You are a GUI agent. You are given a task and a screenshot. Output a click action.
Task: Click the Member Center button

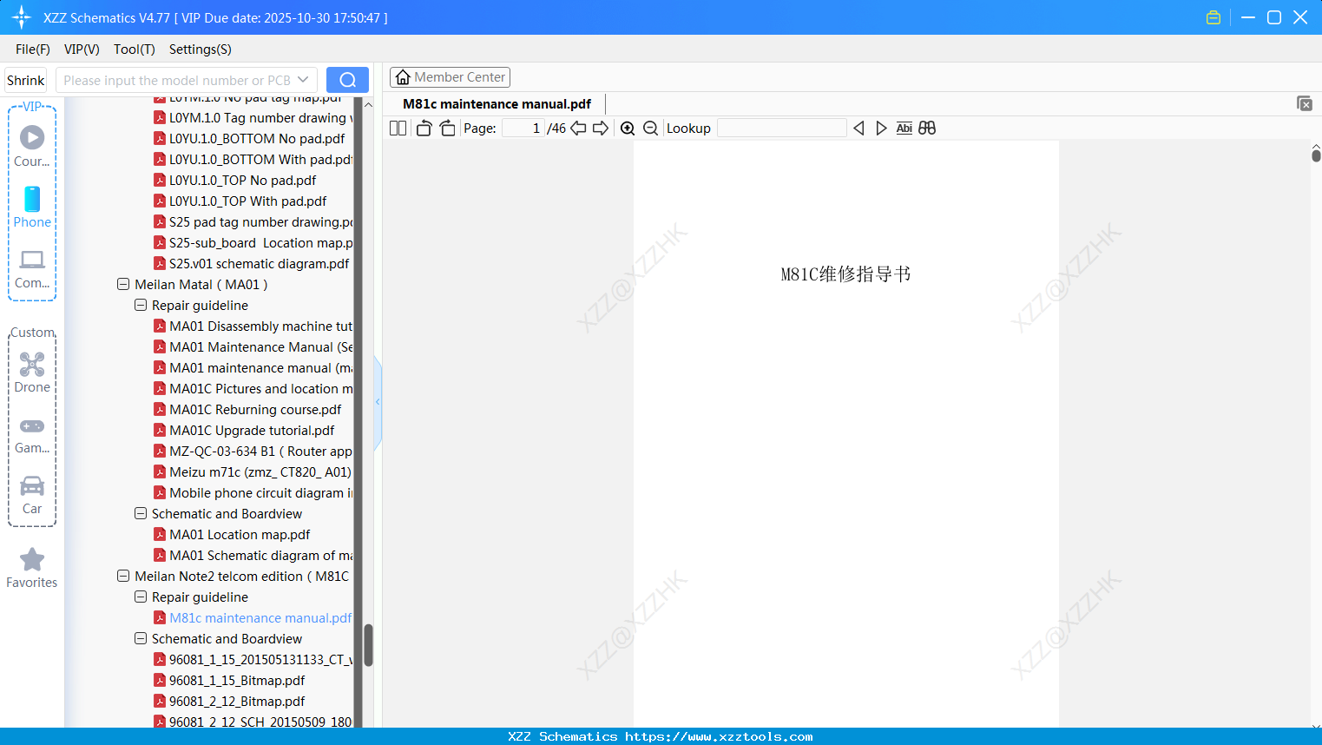[x=450, y=76]
